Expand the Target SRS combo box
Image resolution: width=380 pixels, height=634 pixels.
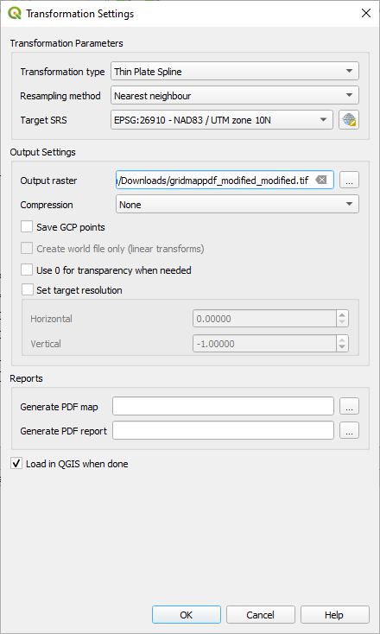[222, 120]
